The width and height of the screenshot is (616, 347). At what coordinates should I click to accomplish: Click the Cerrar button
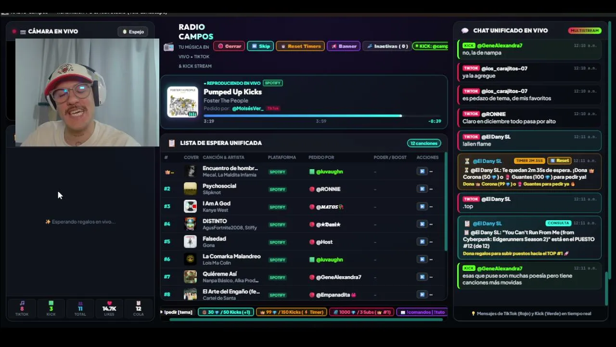(x=229, y=46)
